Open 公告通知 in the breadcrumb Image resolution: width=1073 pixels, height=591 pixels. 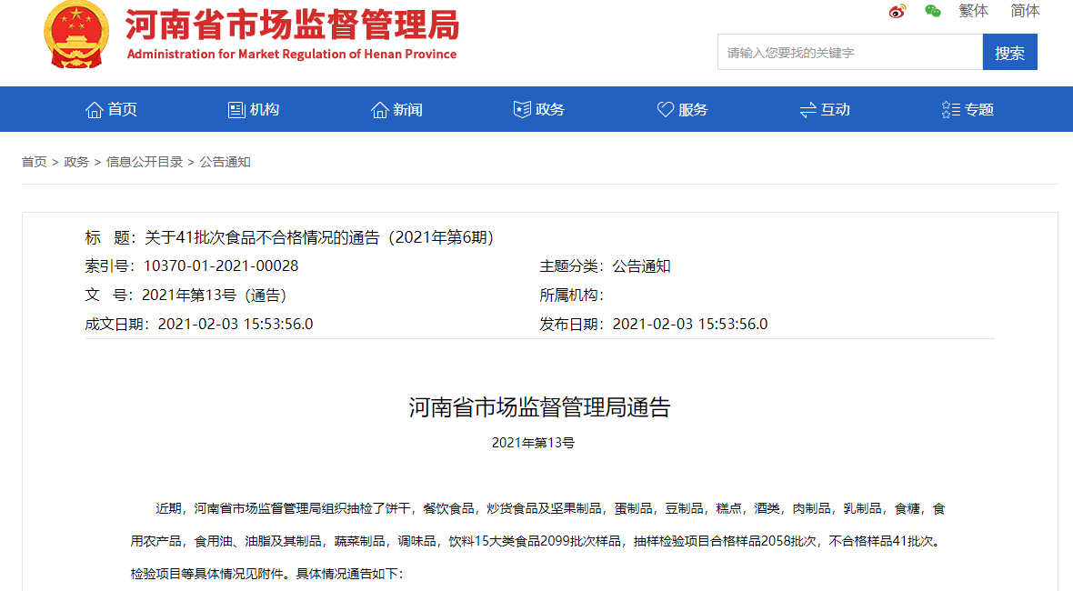click(x=226, y=162)
